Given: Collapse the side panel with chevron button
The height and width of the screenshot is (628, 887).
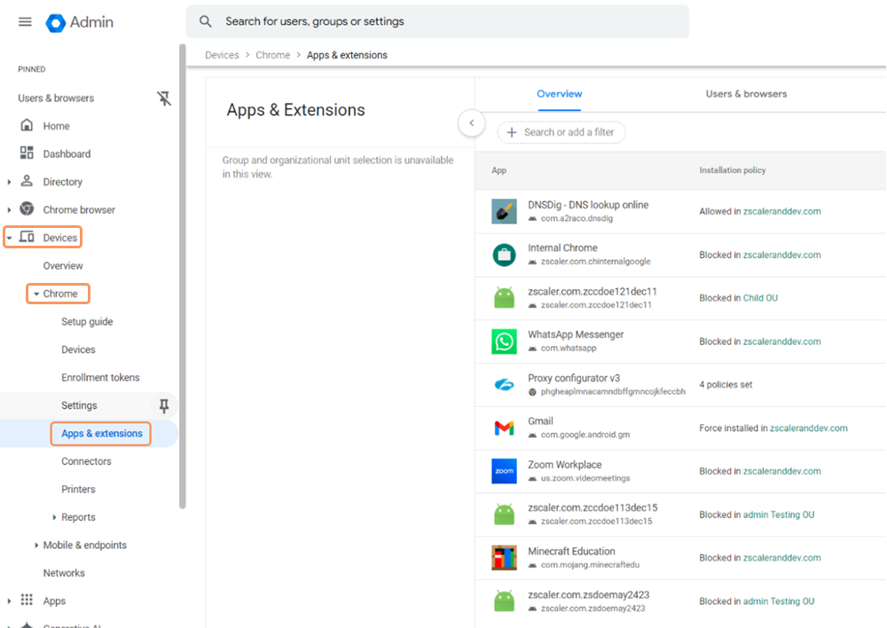Looking at the screenshot, I should [x=472, y=123].
